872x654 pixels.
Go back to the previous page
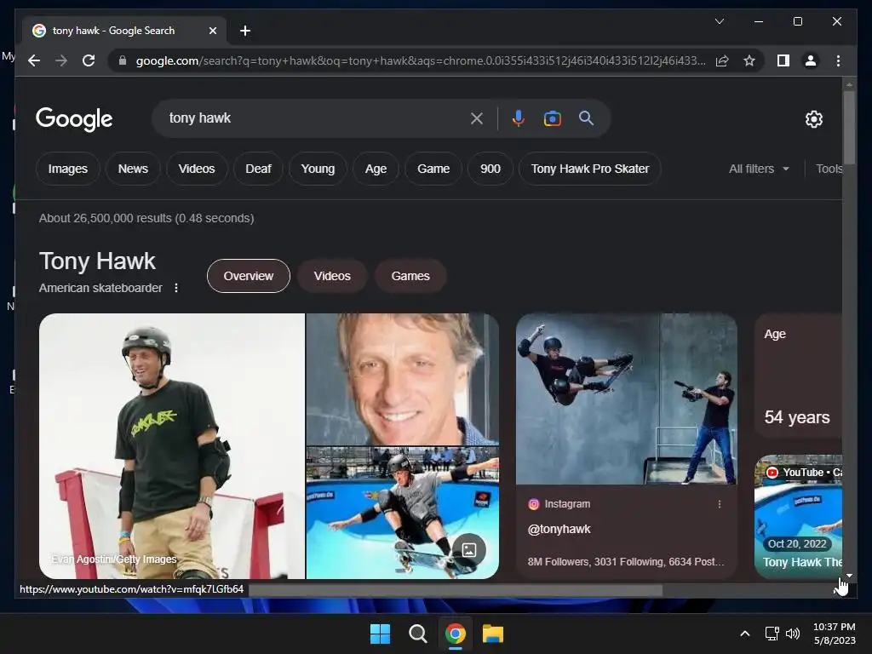click(x=34, y=60)
